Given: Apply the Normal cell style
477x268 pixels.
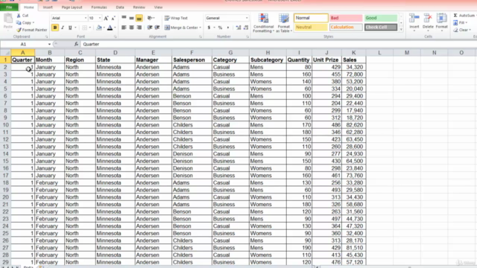Looking at the screenshot, I should (x=311, y=18).
